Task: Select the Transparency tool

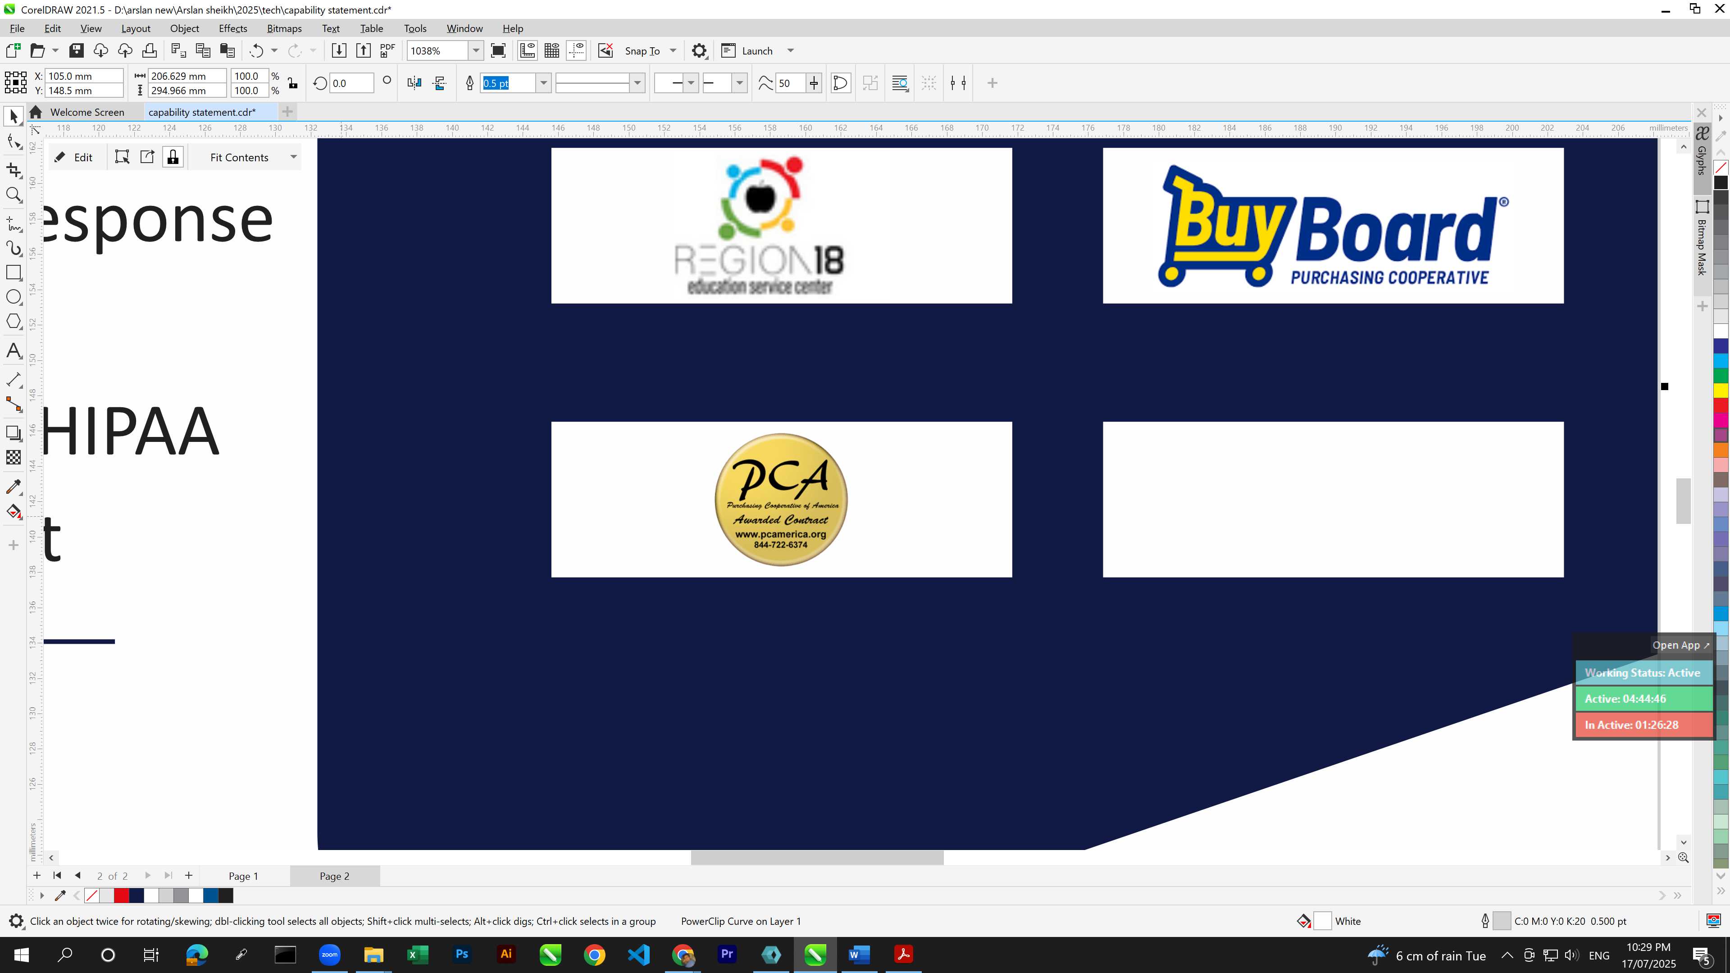Action: [x=14, y=457]
